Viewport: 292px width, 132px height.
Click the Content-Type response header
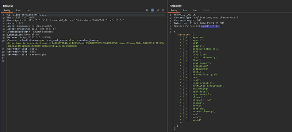[x=206, y=18]
